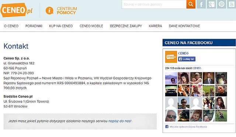The image size is (236, 137).
Task: Open the BEZPIECZNE ZAKUPY menu item
Action: 126,26
